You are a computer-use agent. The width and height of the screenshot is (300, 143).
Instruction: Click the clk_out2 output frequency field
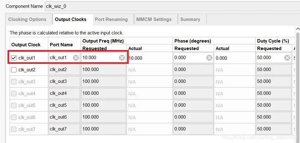[x=103, y=69]
